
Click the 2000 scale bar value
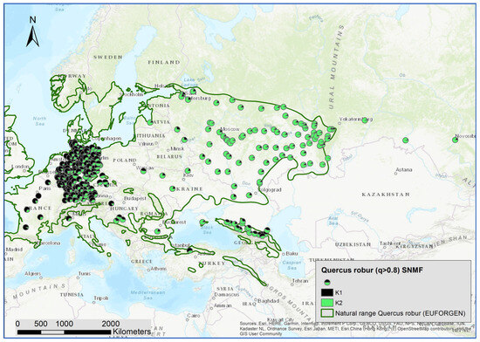(x=111, y=324)
